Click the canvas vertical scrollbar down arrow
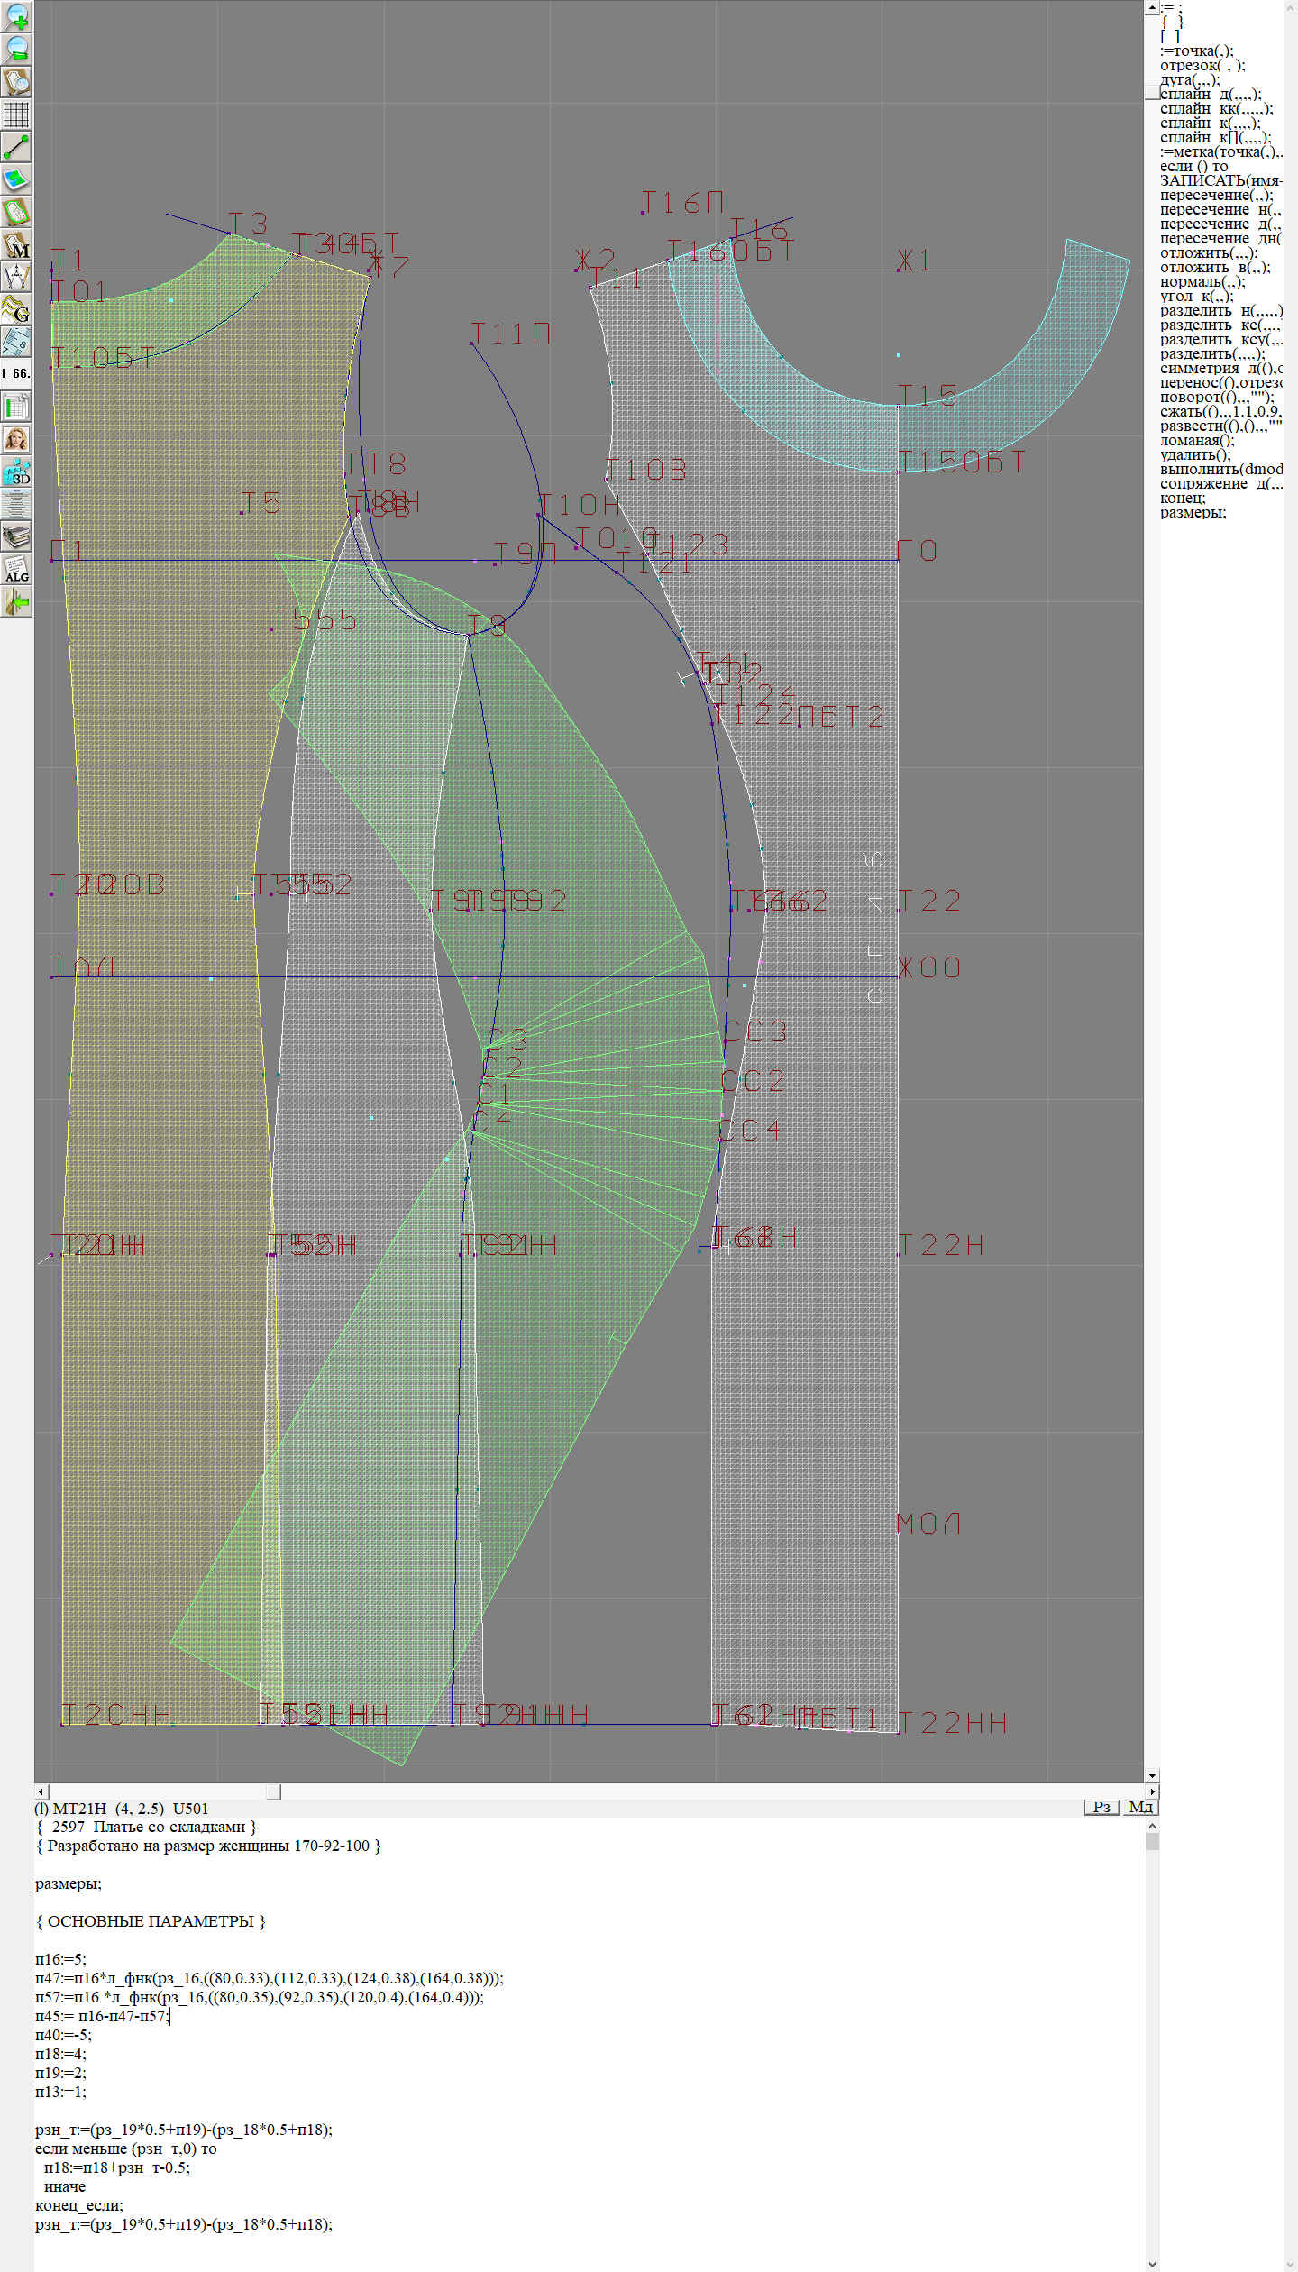The width and height of the screenshot is (1298, 2272). [1151, 1775]
